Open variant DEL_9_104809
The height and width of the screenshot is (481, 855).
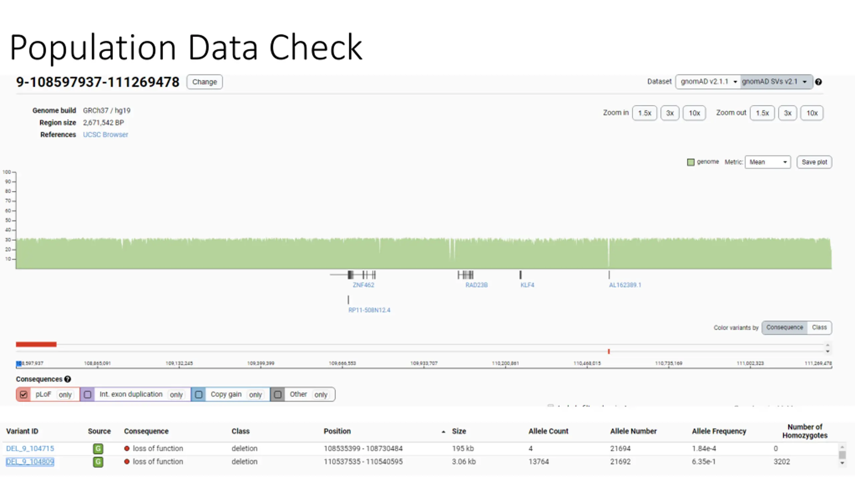(30, 462)
